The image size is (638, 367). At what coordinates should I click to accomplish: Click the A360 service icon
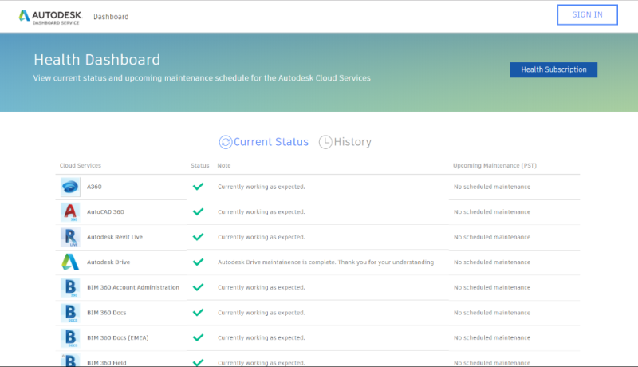click(70, 187)
